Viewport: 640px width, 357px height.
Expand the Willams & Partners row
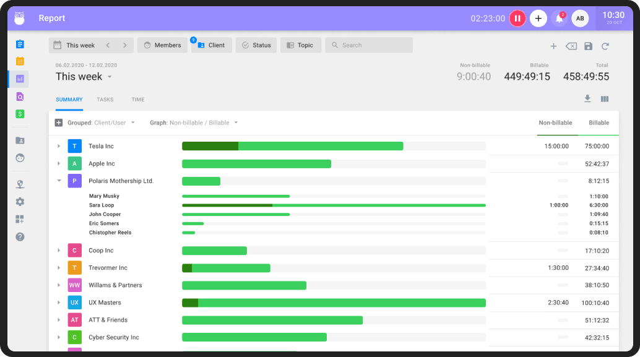59,285
